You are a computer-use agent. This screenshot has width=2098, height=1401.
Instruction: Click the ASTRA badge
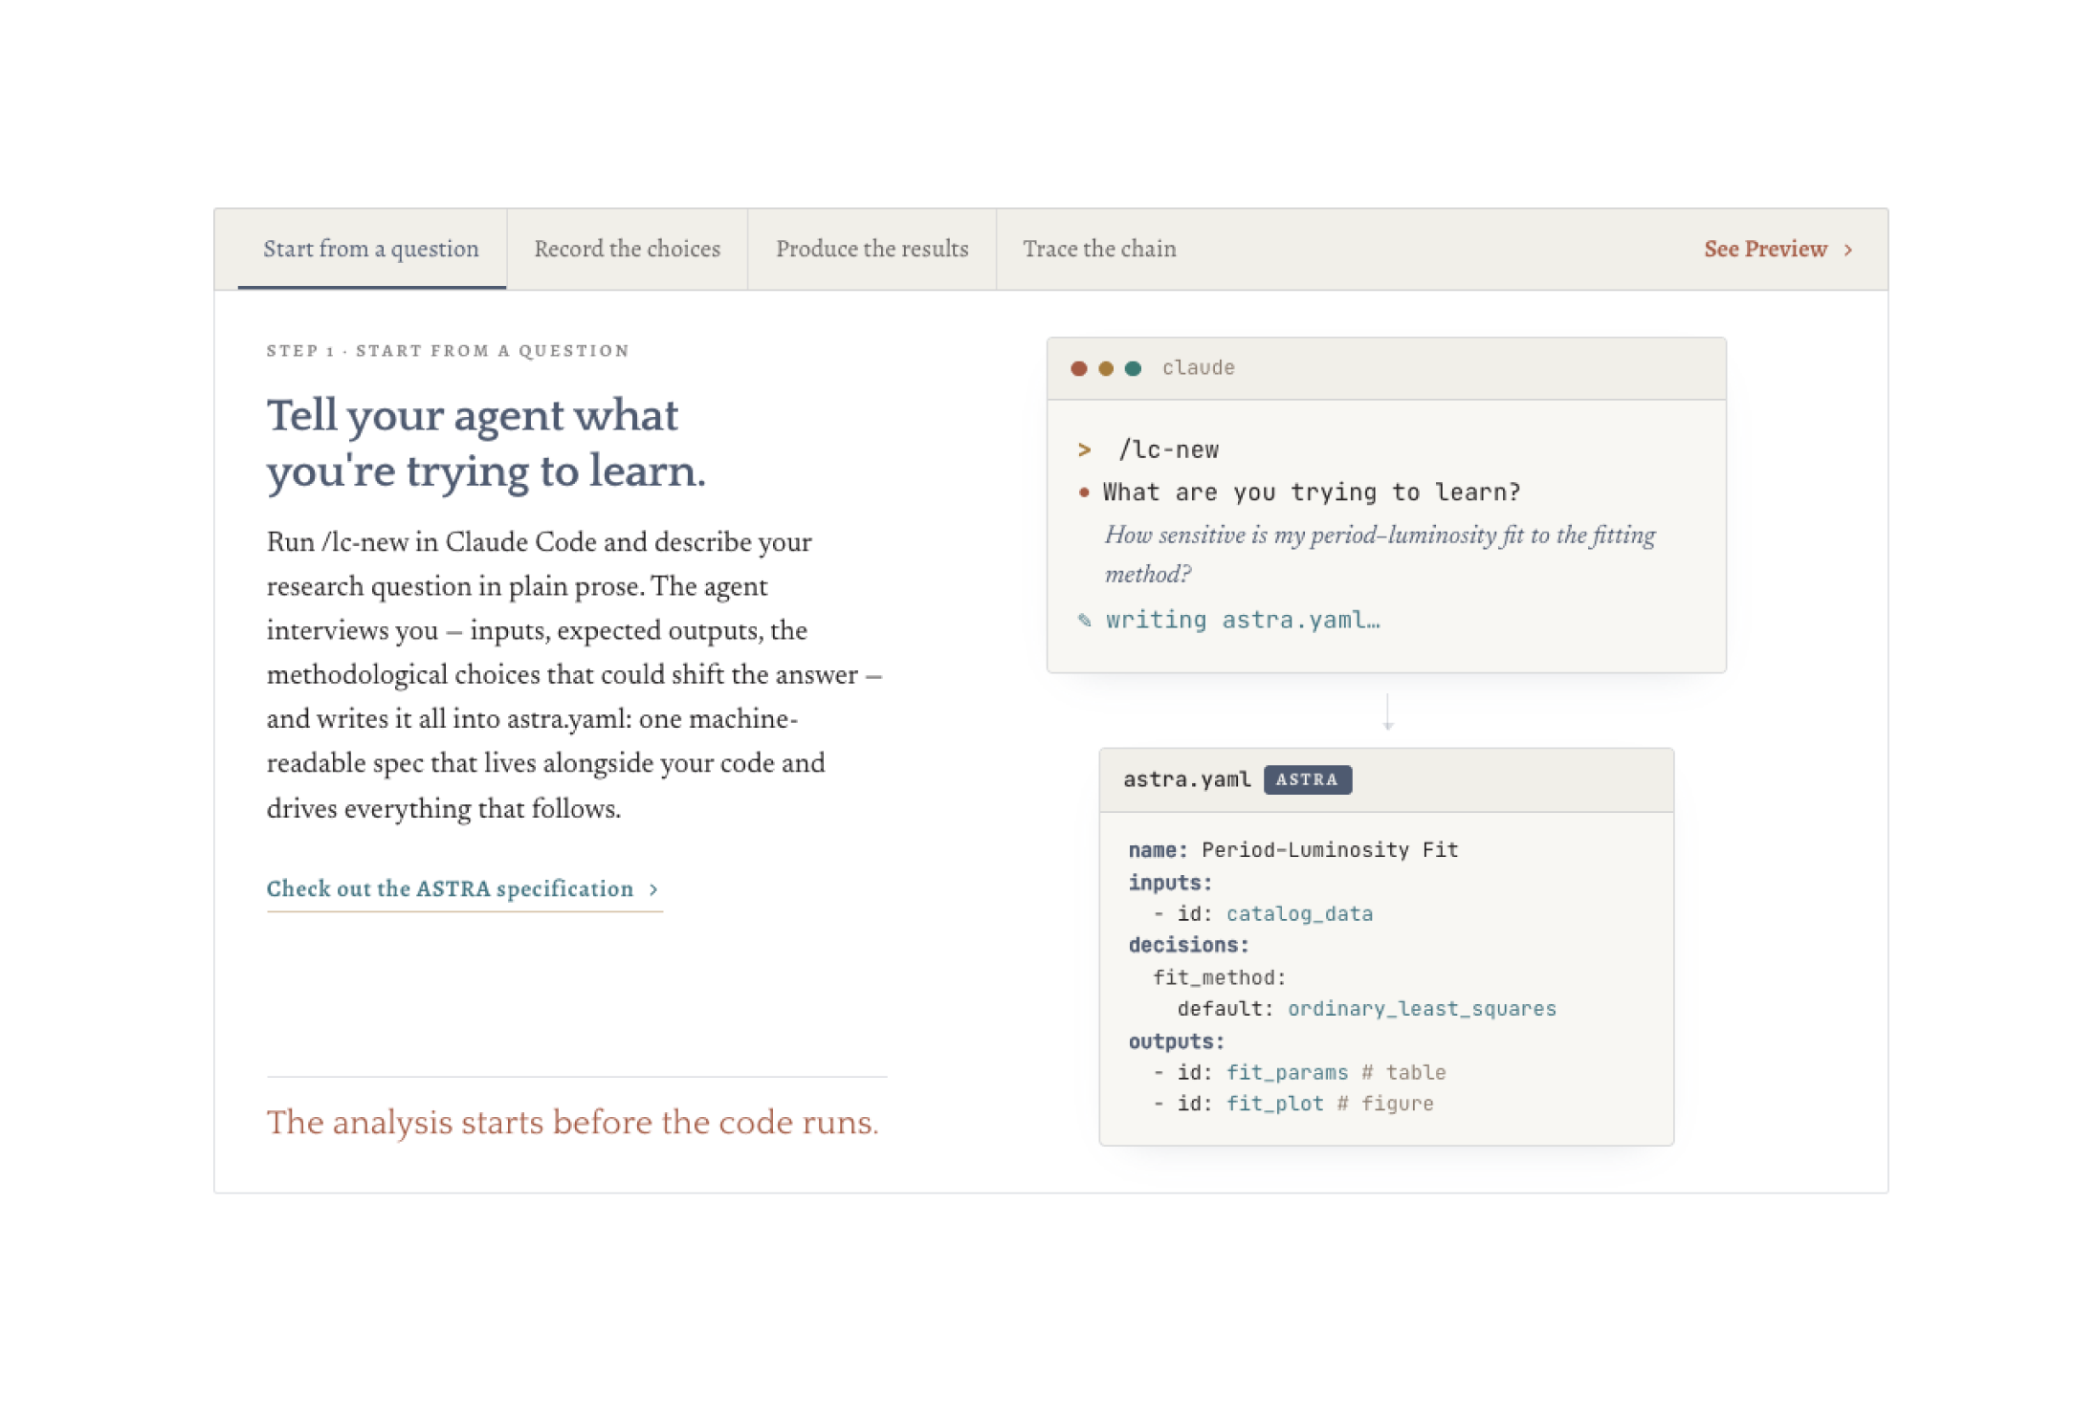pos(1307,779)
